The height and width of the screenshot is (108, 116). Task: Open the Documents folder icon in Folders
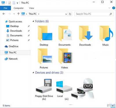click(x=65, y=33)
